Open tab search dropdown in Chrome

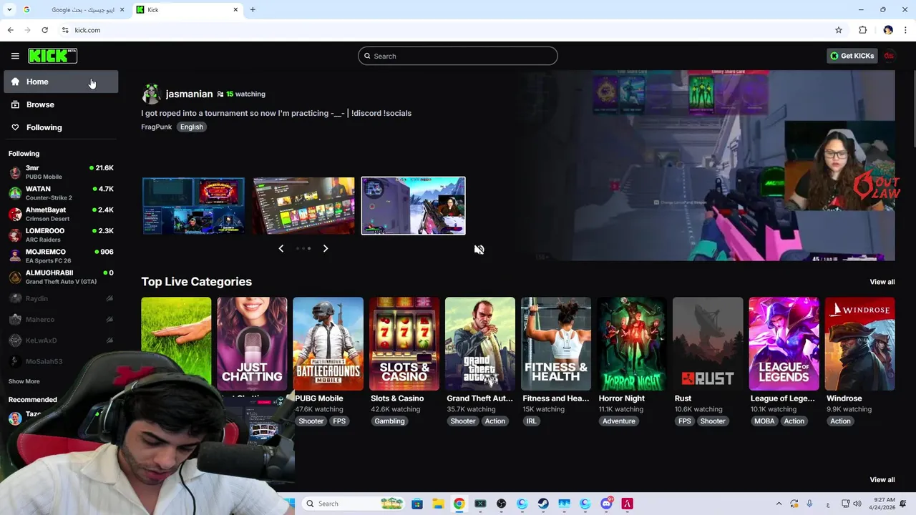click(x=9, y=9)
